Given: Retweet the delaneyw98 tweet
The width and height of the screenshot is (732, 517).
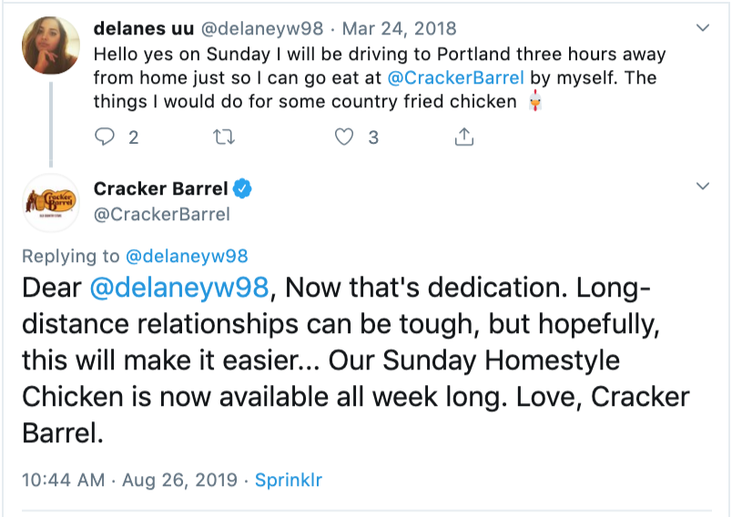Looking at the screenshot, I should point(221,137).
